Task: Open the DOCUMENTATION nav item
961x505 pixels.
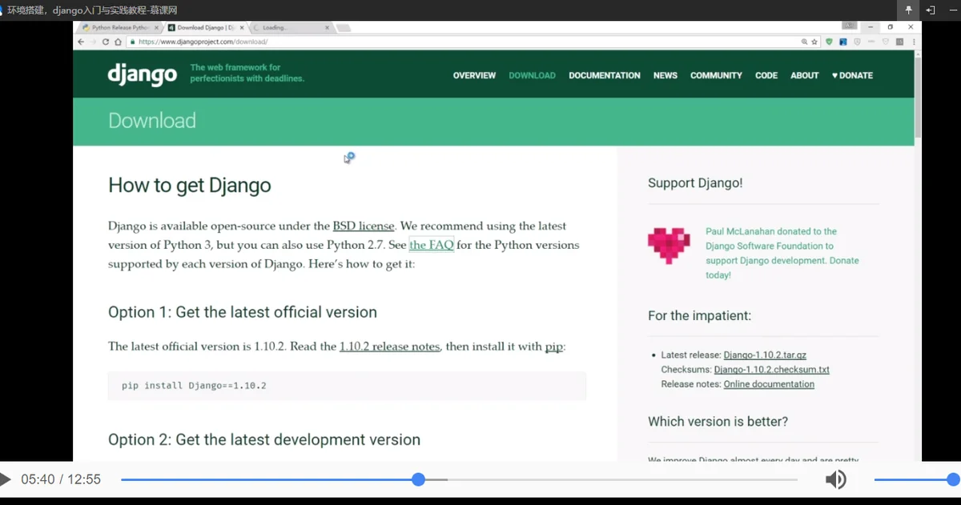Action: tap(605, 75)
